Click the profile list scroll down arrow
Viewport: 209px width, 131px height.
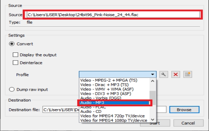click(153, 119)
